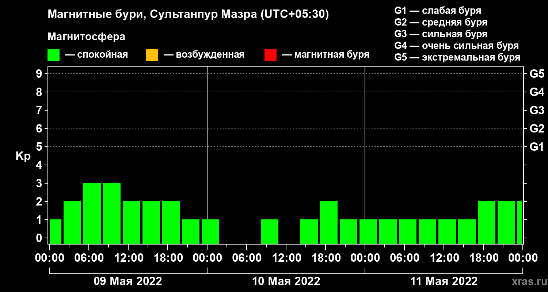Click the '09 Мая 2022' date label
The width and height of the screenshot is (548, 292).
128,281
